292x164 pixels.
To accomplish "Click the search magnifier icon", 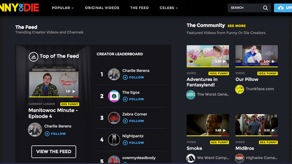I will click(265, 8).
